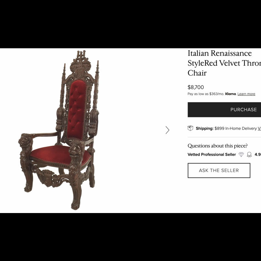Click the bold Shipping: label
Image resolution: width=261 pixels, height=261 pixels.
point(205,129)
